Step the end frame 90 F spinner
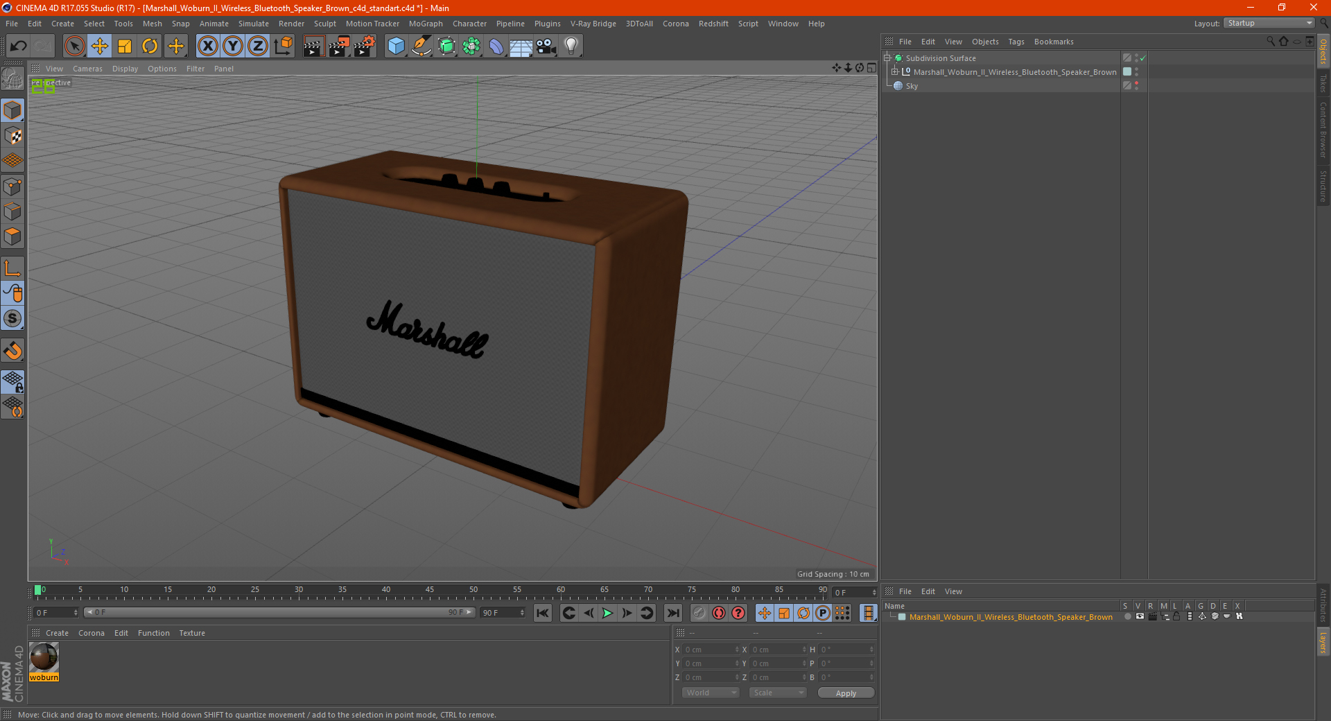The image size is (1331, 721). pyautogui.click(x=522, y=613)
